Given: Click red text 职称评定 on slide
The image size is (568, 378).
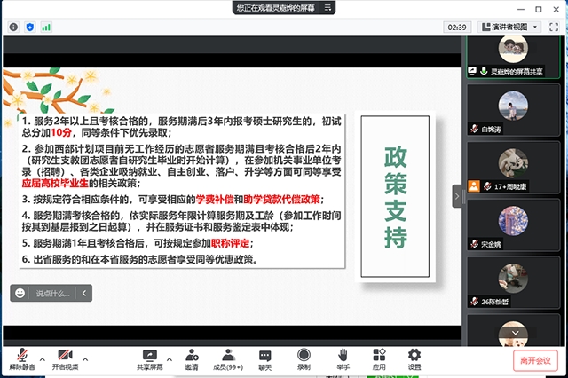Looking at the screenshot, I should tap(231, 243).
